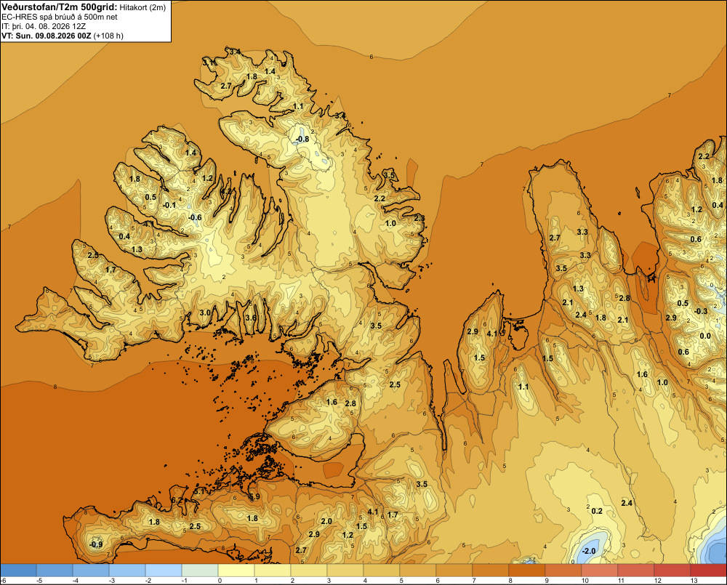Click the '0' label on the color scale

[x=220, y=581]
